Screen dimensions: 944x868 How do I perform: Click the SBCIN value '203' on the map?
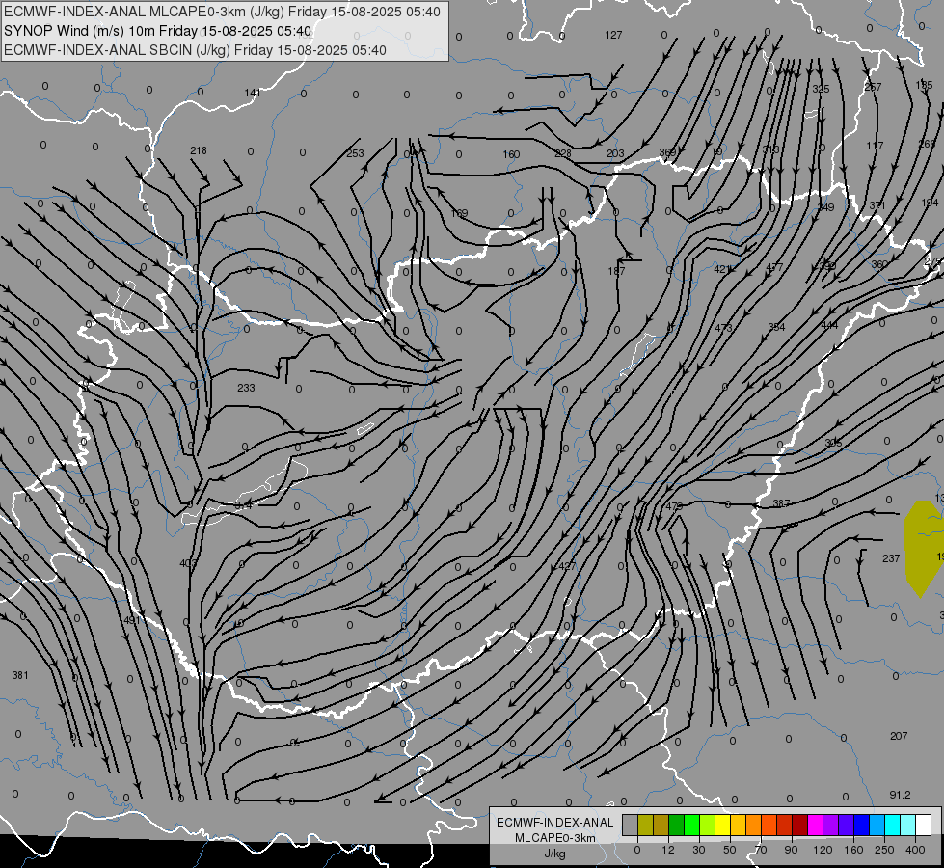tap(615, 153)
